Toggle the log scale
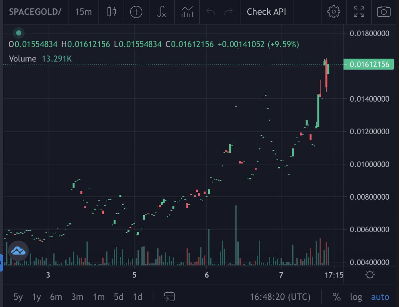Viewport: 399px width, 307px height. (356, 296)
